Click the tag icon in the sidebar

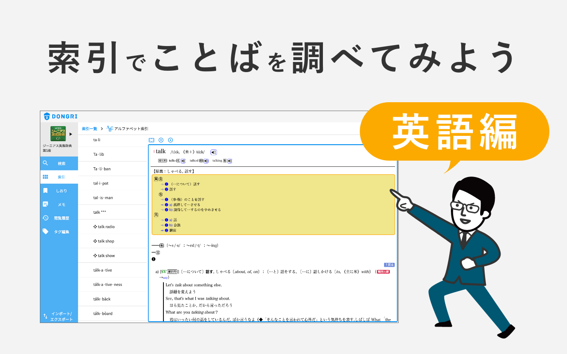point(45,231)
